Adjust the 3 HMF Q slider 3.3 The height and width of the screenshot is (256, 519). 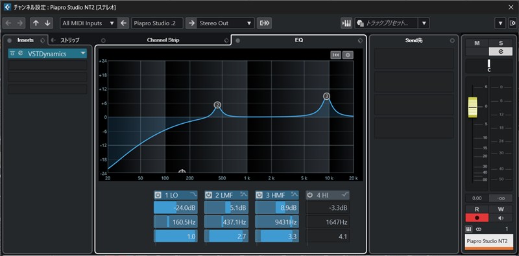tap(277, 236)
